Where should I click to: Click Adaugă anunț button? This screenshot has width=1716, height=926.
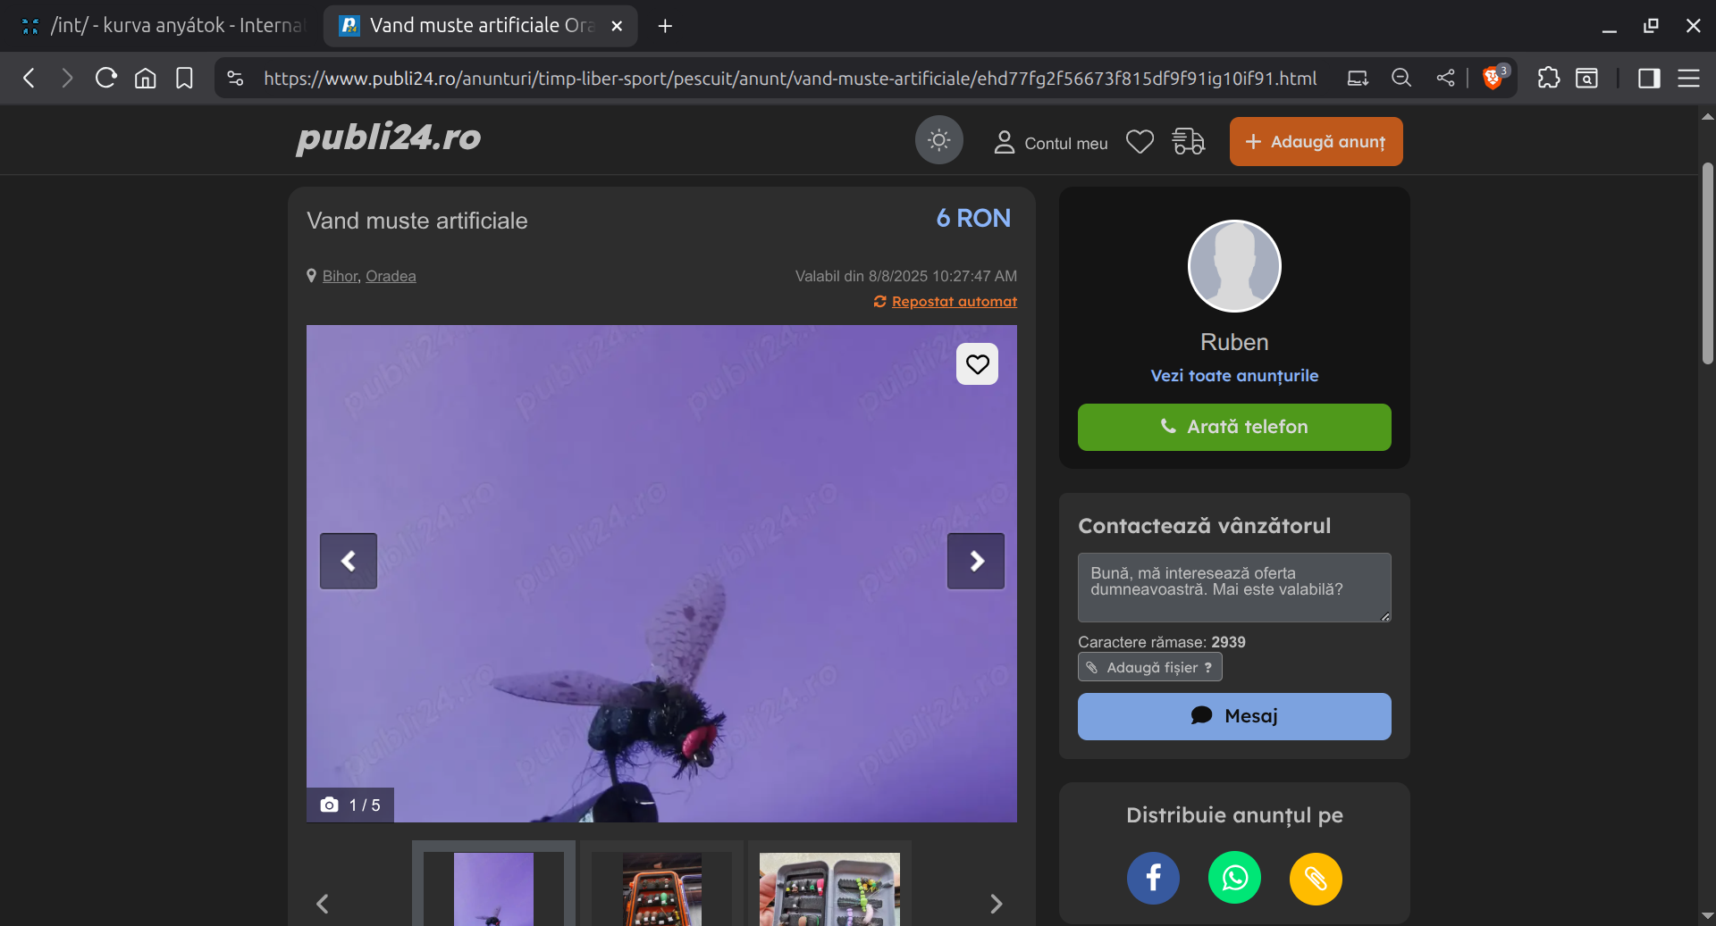pyautogui.click(x=1316, y=141)
